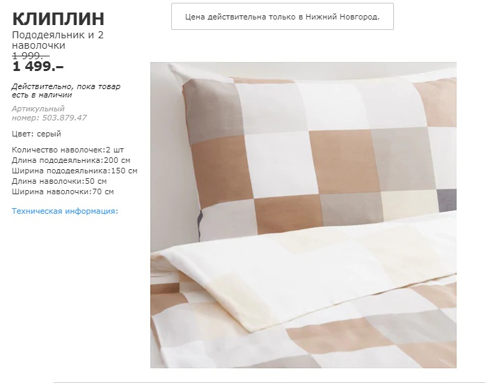Click the Цвет: серый color line
This screenshot has width=490, height=385.
pos(37,134)
